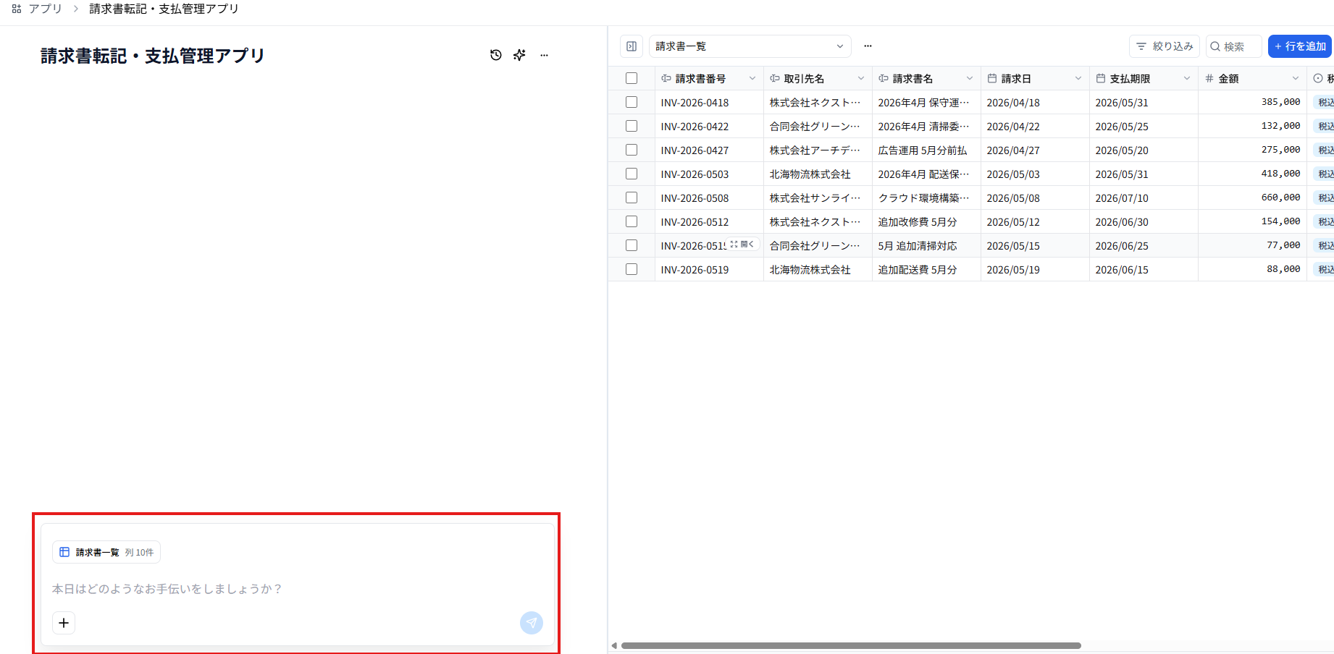The width and height of the screenshot is (1334, 654).
Task: Click the invoice date cell 2026/05/12
Action: click(x=1035, y=221)
